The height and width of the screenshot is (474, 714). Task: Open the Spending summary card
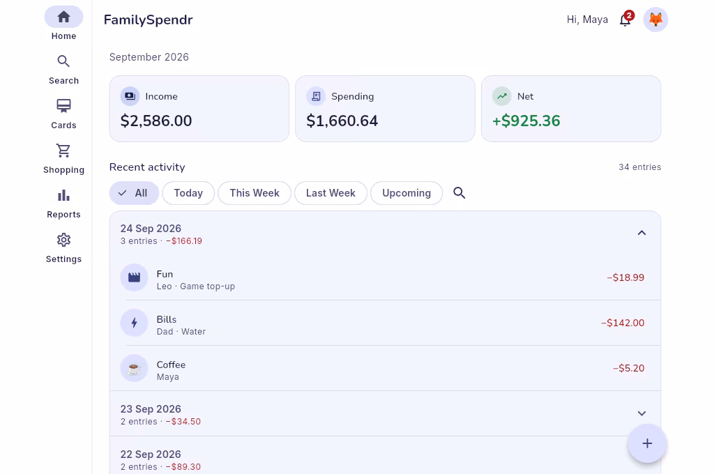tap(385, 109)
